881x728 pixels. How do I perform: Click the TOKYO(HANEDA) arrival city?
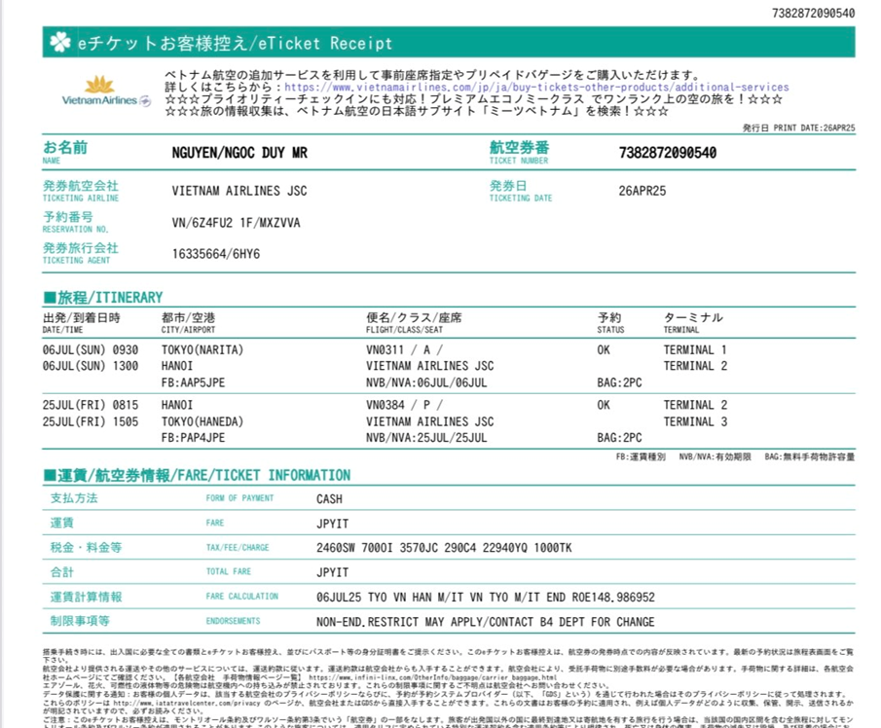(202, 421)
